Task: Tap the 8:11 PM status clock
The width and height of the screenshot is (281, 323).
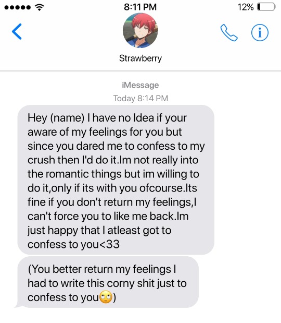Action: pyautogui.click(x=140, y=7)
